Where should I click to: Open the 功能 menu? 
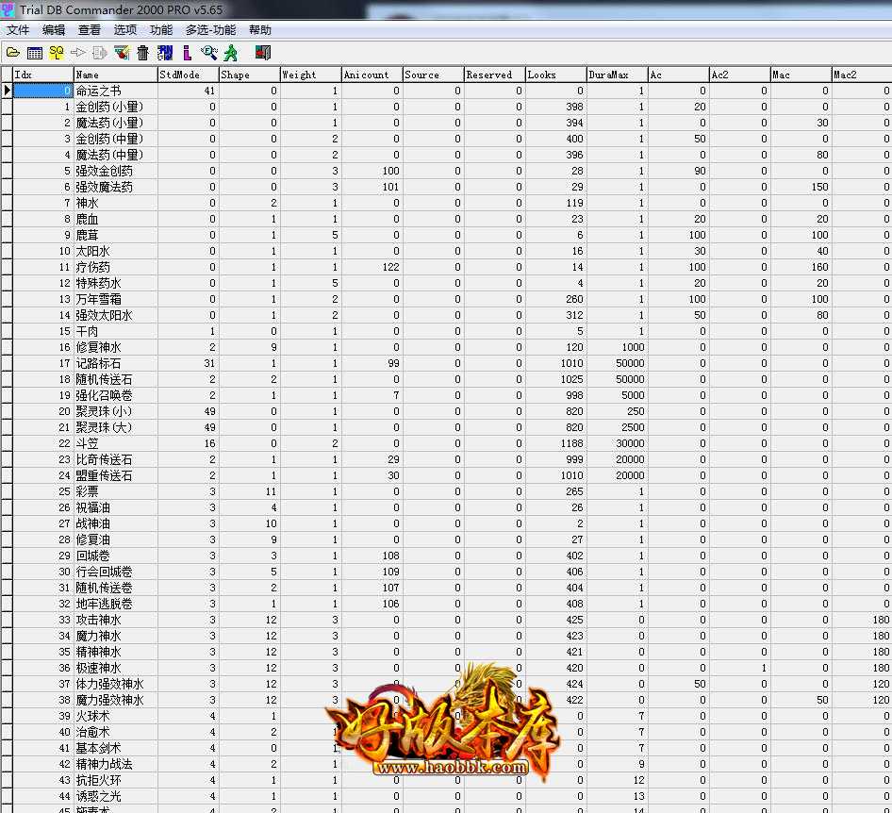[161, 30]
